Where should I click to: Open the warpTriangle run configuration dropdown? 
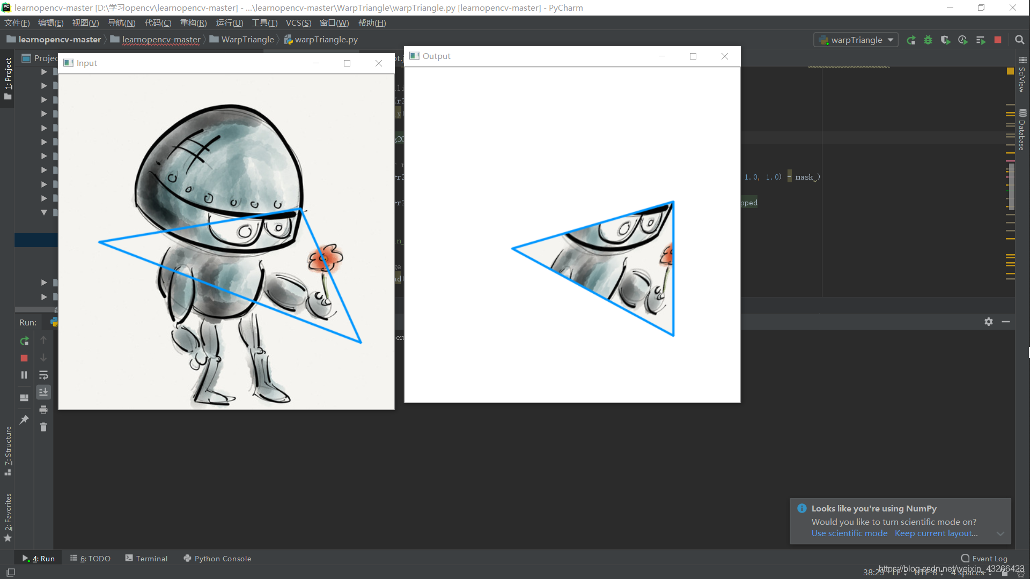point(856,40)
